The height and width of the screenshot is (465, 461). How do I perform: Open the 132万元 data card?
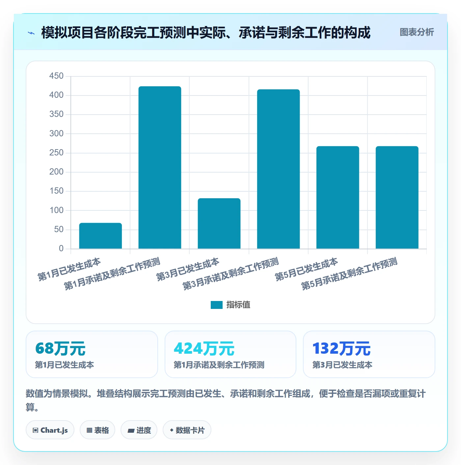click(369, 354)
